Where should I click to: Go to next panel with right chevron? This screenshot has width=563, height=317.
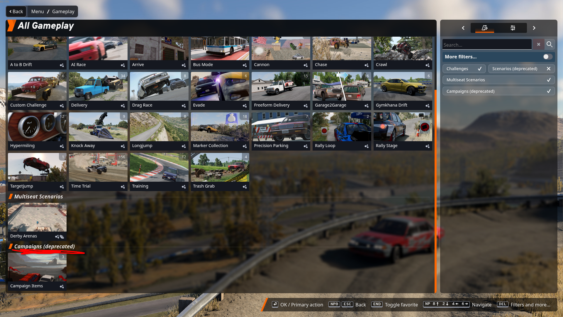(534, 28)
